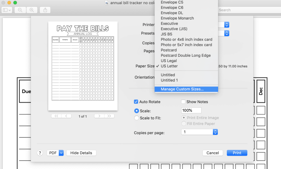Toggle the Auto Rotate checkbox
Viewport: 281px width, 169px height.
[x=136, y=102]
